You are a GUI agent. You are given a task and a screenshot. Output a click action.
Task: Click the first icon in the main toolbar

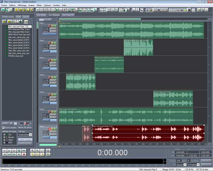click(3, 10)
